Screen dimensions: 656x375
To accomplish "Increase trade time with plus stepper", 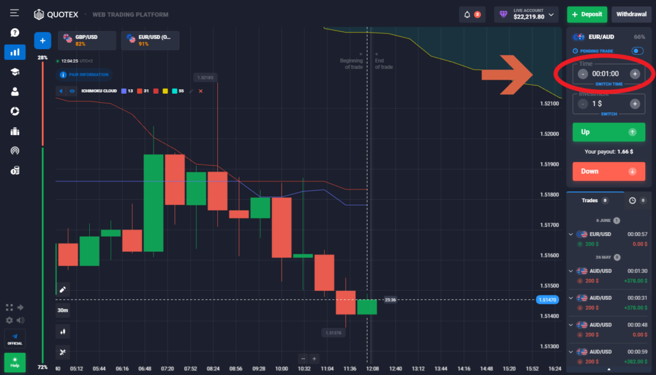I will coord(634,74).
